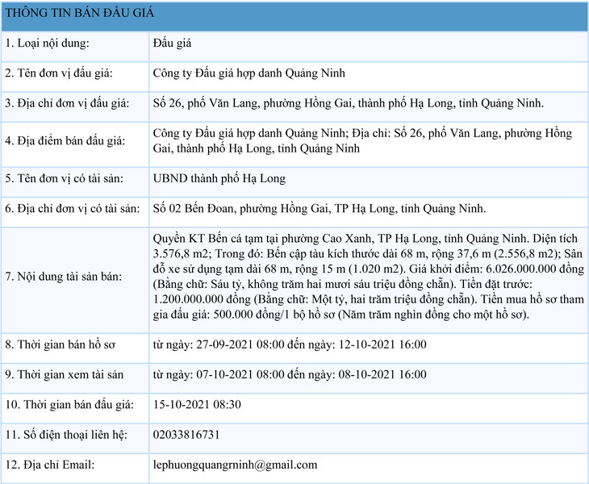The width and height of the screenshot is (589, 484).
Task: Click the '7. Nội dung tài sản bán' label
Action: (x=63, y=277)
